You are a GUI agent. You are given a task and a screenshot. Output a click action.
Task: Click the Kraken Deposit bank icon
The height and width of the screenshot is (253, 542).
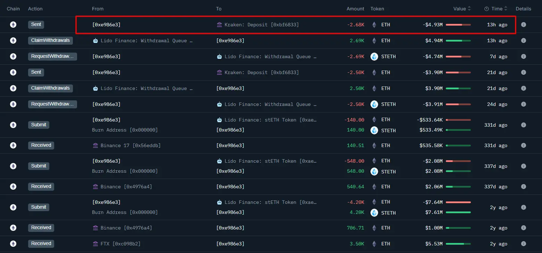click(x=219, y=25)
